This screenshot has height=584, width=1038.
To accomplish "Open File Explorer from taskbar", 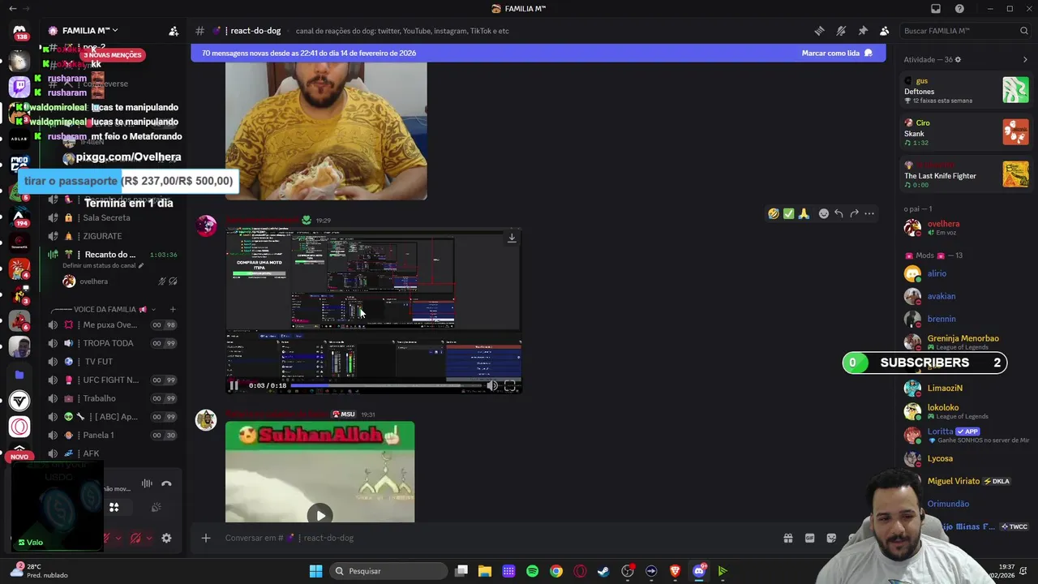I will pyautogui.click(x=485, y=571).
